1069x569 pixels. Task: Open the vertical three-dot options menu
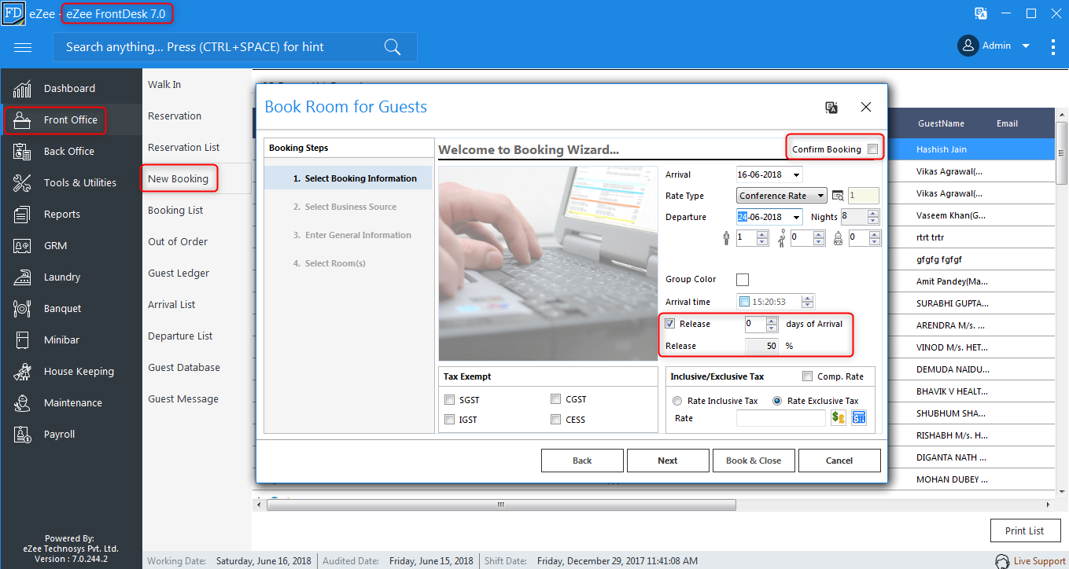coord(1053,46)
